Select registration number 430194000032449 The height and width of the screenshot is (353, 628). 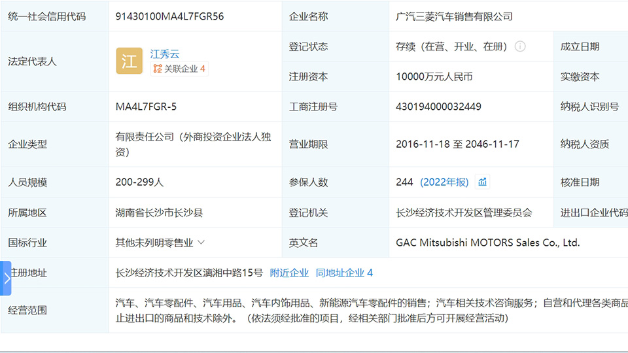(x=438, y=107)
